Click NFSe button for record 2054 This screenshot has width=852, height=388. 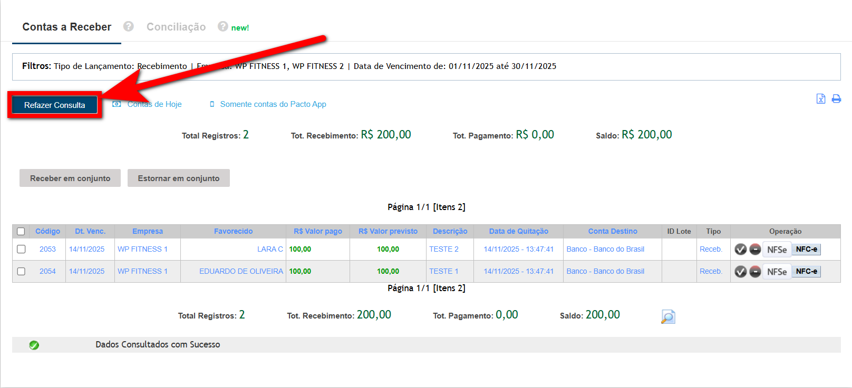pyautogui.click(x=777, y=272)
